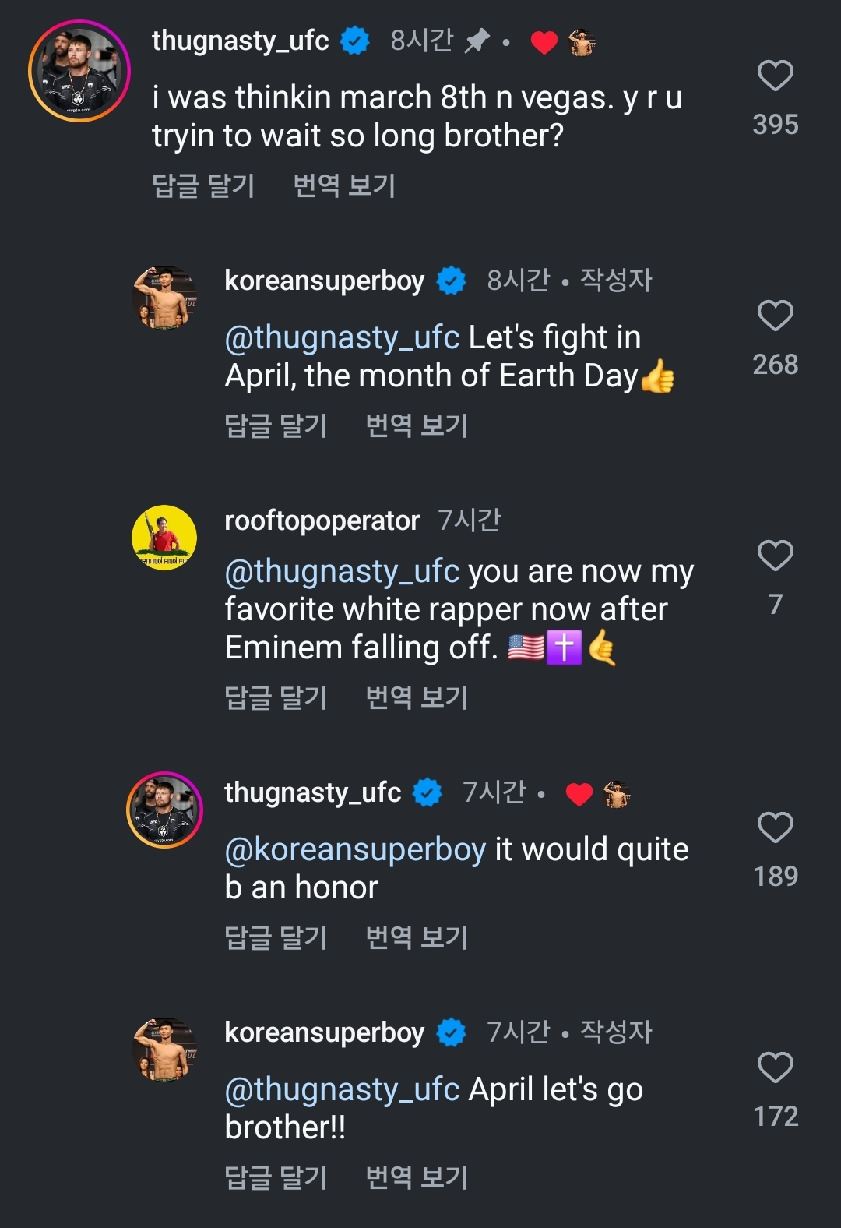Tap verified badge next to thugnasty_ufc's first comment

coord(355,41)
